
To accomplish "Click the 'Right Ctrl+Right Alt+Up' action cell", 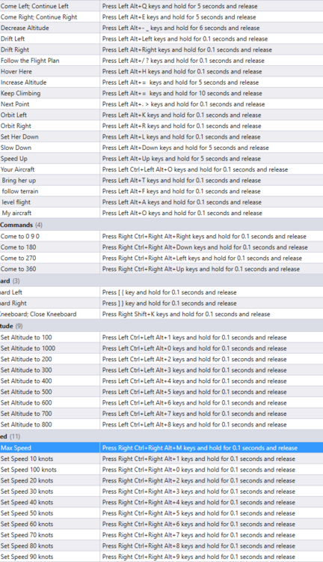I will click(212, 269).
